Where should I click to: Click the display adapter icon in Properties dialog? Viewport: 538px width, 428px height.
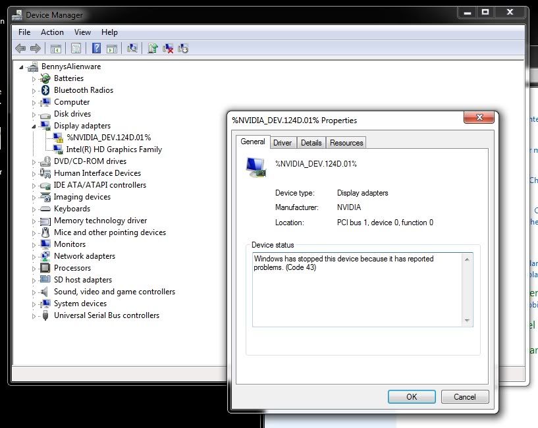[256, 167]
